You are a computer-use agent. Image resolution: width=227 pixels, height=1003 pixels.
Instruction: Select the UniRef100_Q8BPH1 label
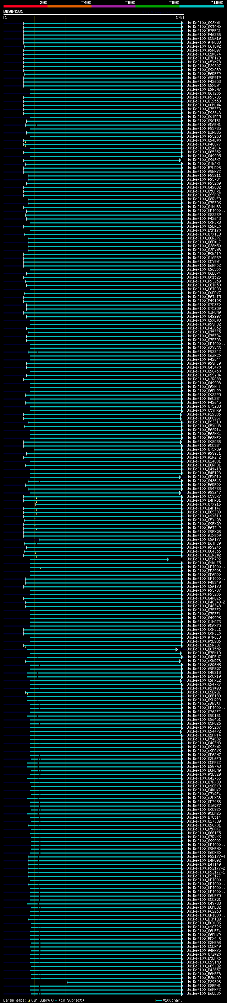203,986
